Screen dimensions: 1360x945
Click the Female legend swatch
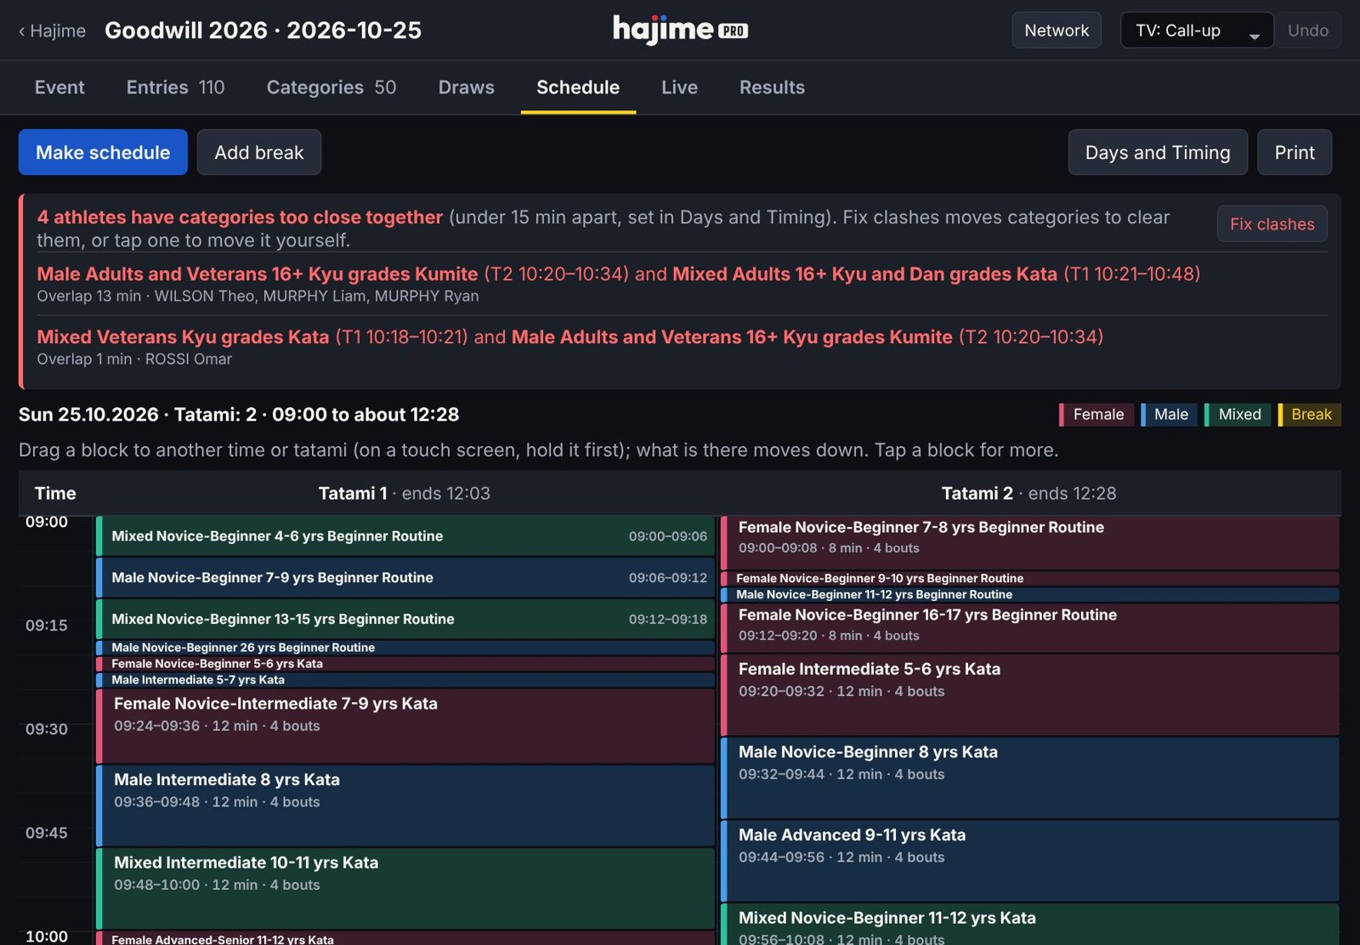click(1096, 415)
